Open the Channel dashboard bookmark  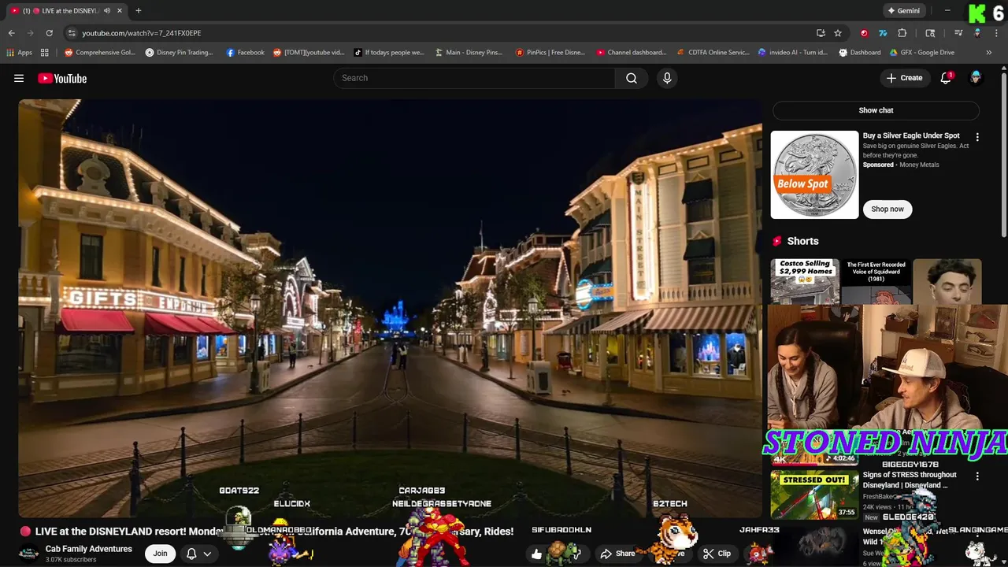point(632,53)
